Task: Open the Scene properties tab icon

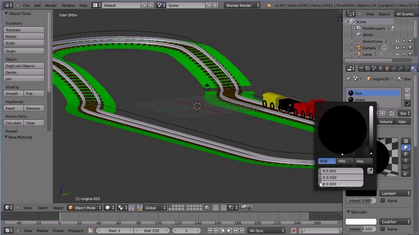Action: click(x=374, y=69)
